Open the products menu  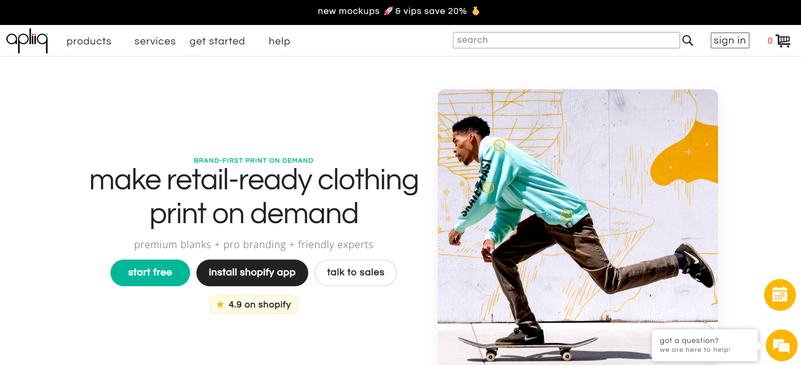click(x=89, y=41)
